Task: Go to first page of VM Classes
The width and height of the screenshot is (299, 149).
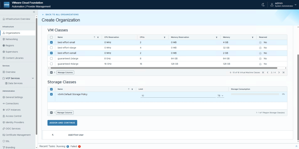Action: click(263, 72)
